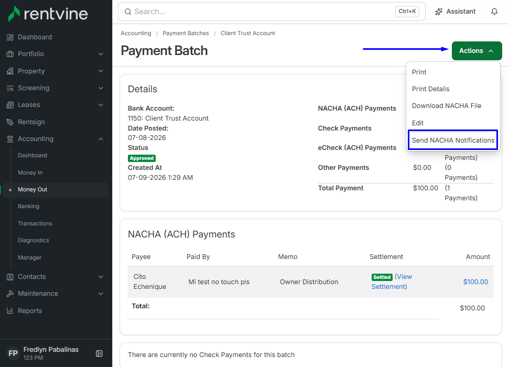Close the Actions dropdown button

pos(476,51)
